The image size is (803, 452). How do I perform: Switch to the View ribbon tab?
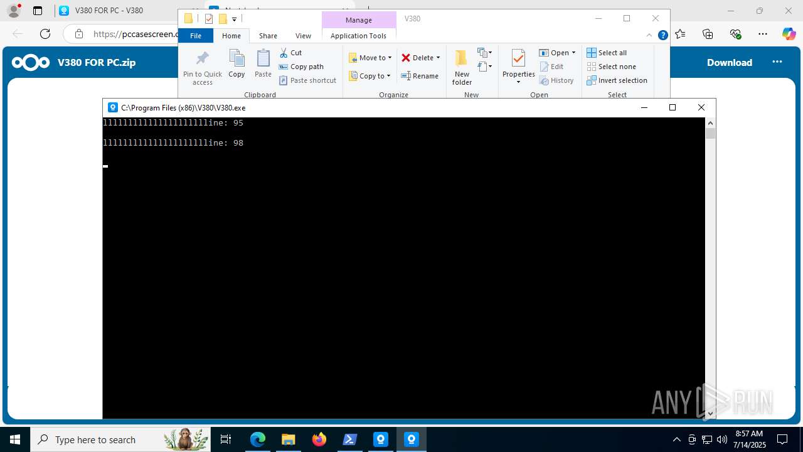click(x=303, y=36)
